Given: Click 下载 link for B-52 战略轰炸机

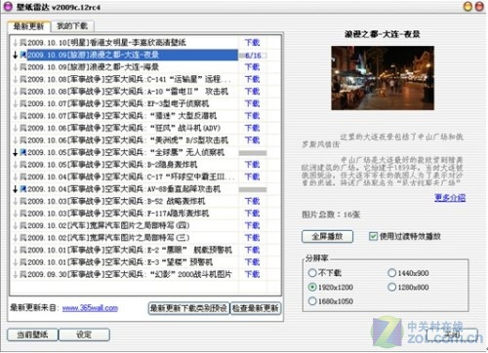Looking at the screenshot, I should pyautogui.click(x=253, y=201).
